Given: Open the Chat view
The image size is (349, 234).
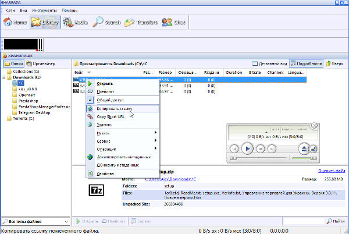Looking at the screenshot, I should (x=173, y=23).
